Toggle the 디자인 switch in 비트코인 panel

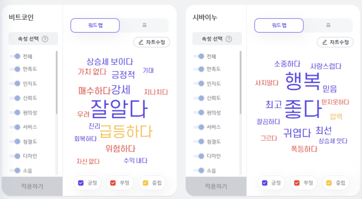pos(15,156)
